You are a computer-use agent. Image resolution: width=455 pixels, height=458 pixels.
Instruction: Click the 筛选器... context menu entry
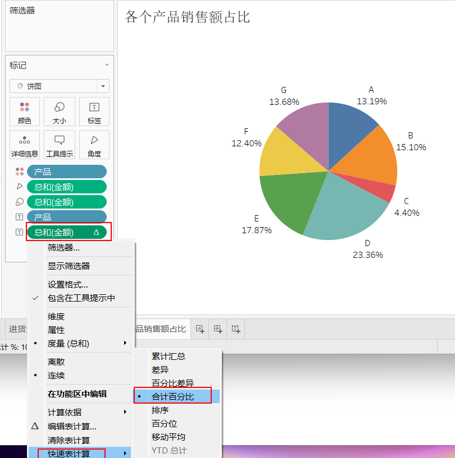click(63, 248)
